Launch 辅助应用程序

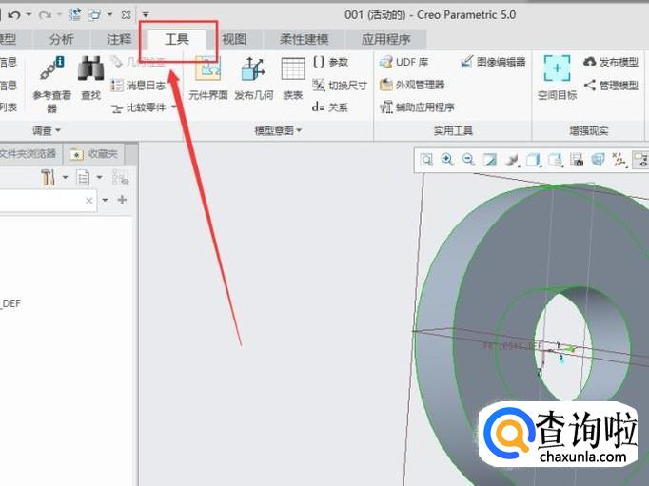coord(417,107)
